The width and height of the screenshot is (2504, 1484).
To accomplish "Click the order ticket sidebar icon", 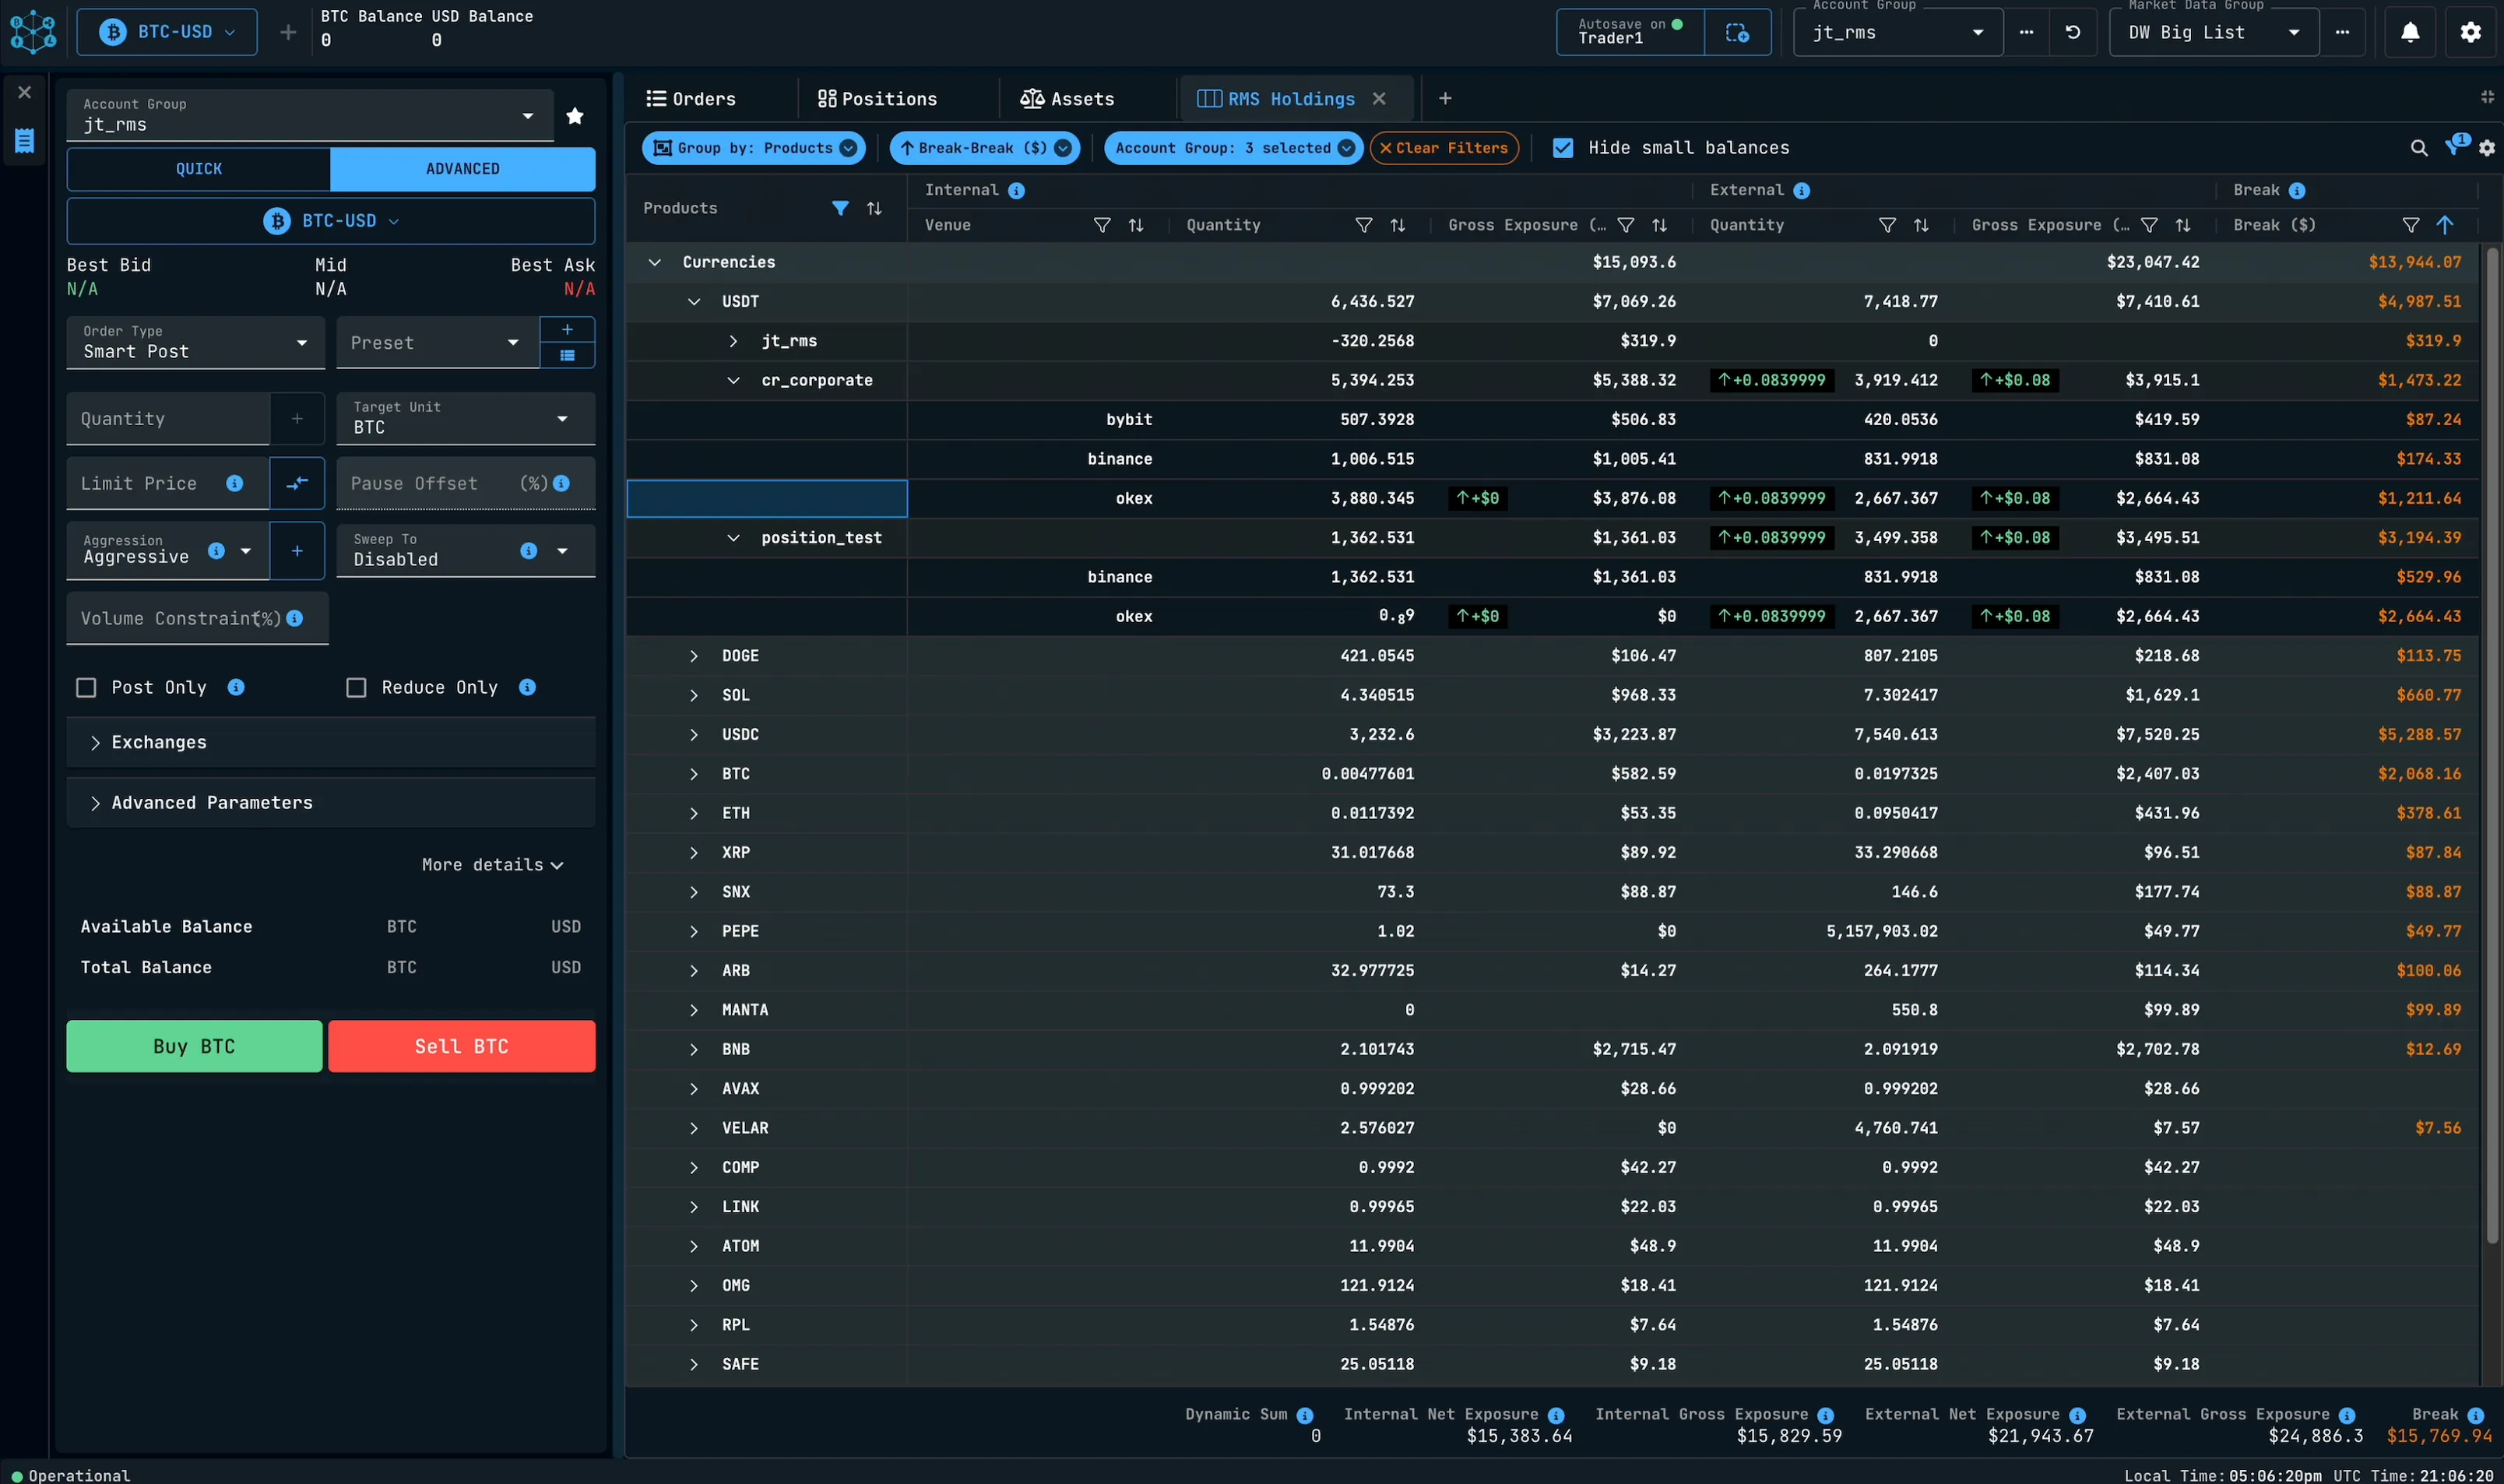I will click(x=25, y=140).
